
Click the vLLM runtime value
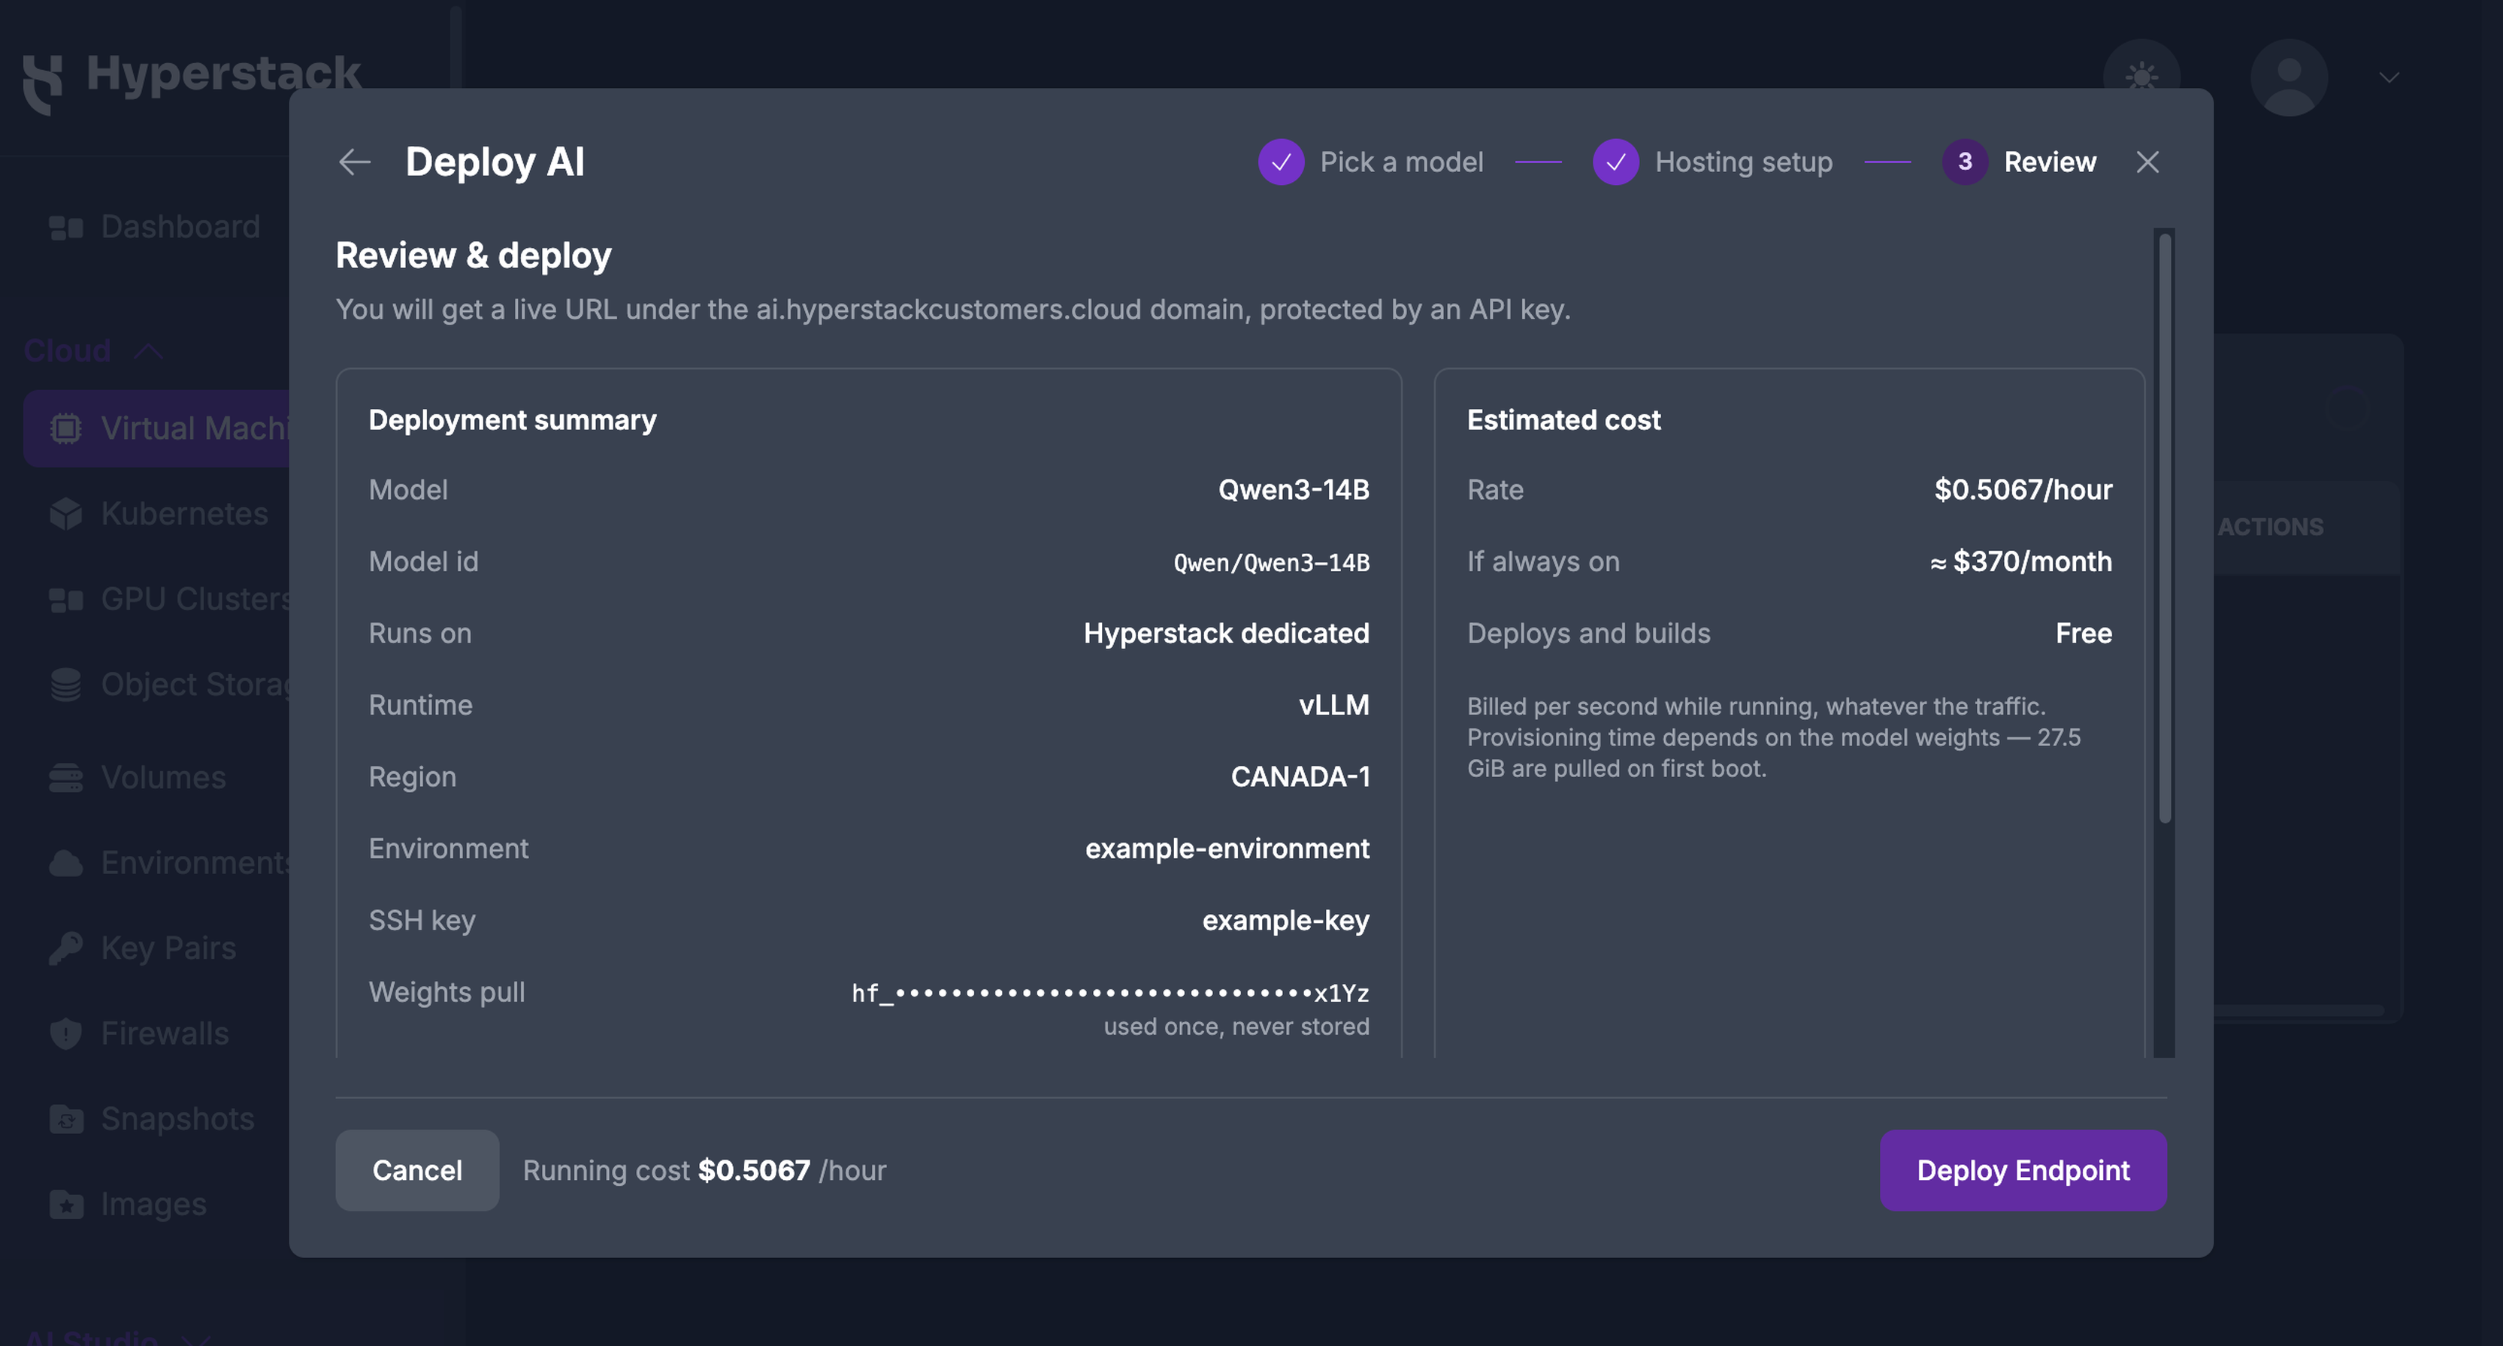1333,705
